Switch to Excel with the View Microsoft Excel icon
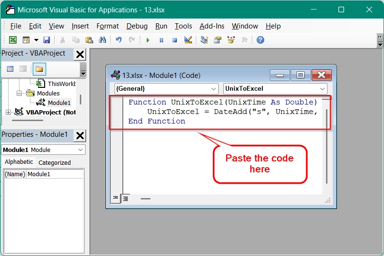The width and height of the screenshot is (384, 256). pyautogui.click(x=13, y=40)
